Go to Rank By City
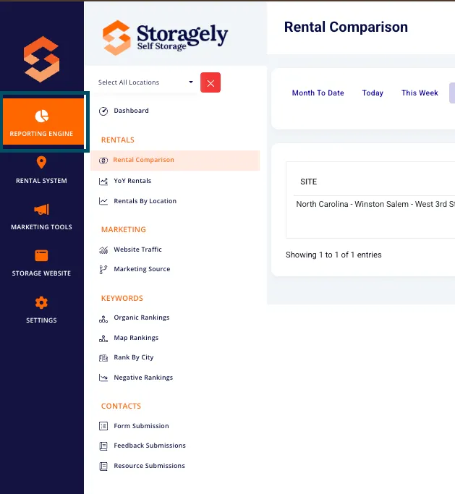 coord(134,357)
